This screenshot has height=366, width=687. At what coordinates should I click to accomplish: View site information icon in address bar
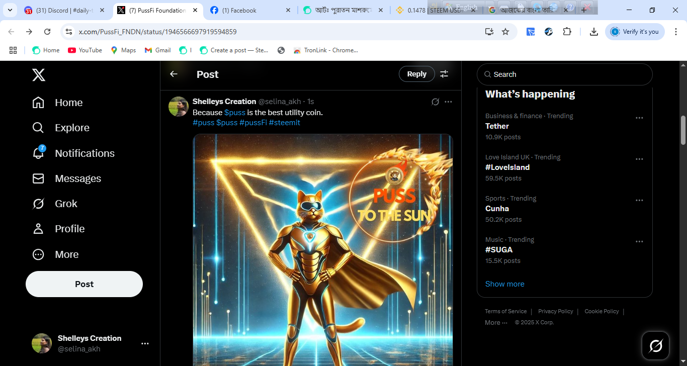coord(69,32)
